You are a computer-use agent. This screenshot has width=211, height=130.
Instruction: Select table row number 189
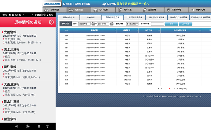[x=135, y=56]
